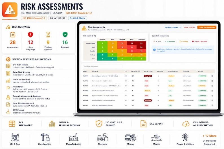Viewport: 224px width, 149px height.
Task: Click the Oil & Gas pumpjack icon
Action: coord(15,137)
